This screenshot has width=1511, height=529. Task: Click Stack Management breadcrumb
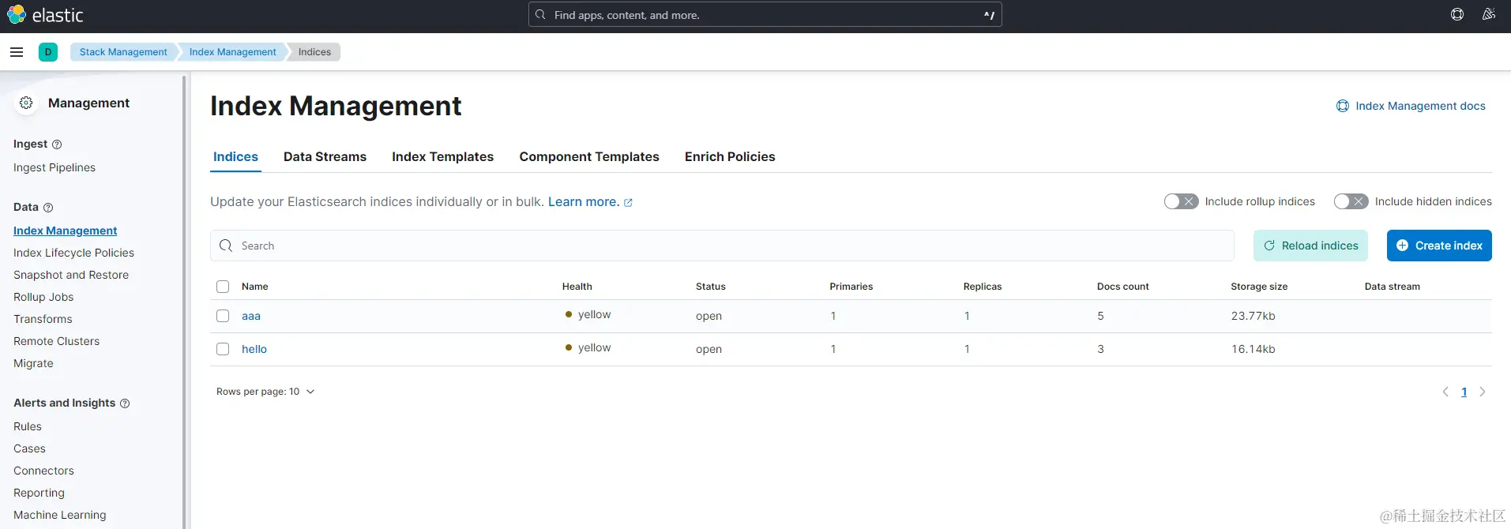123,52
